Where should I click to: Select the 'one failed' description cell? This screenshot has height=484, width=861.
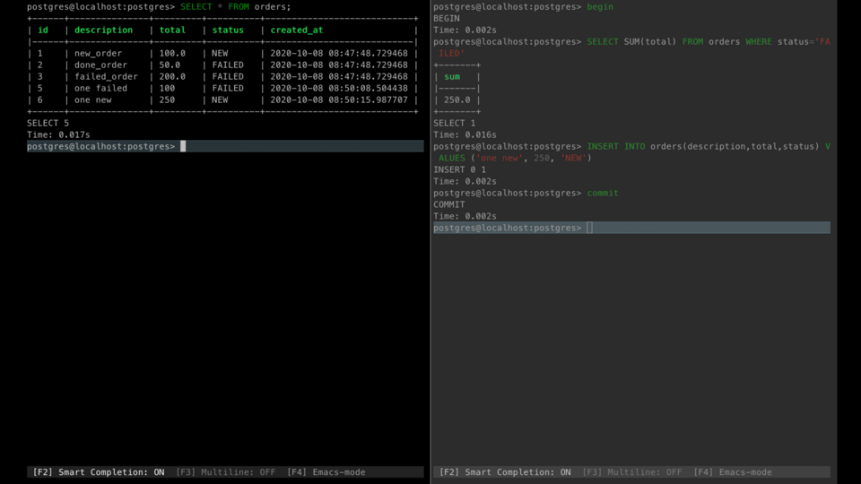point(100,88)
